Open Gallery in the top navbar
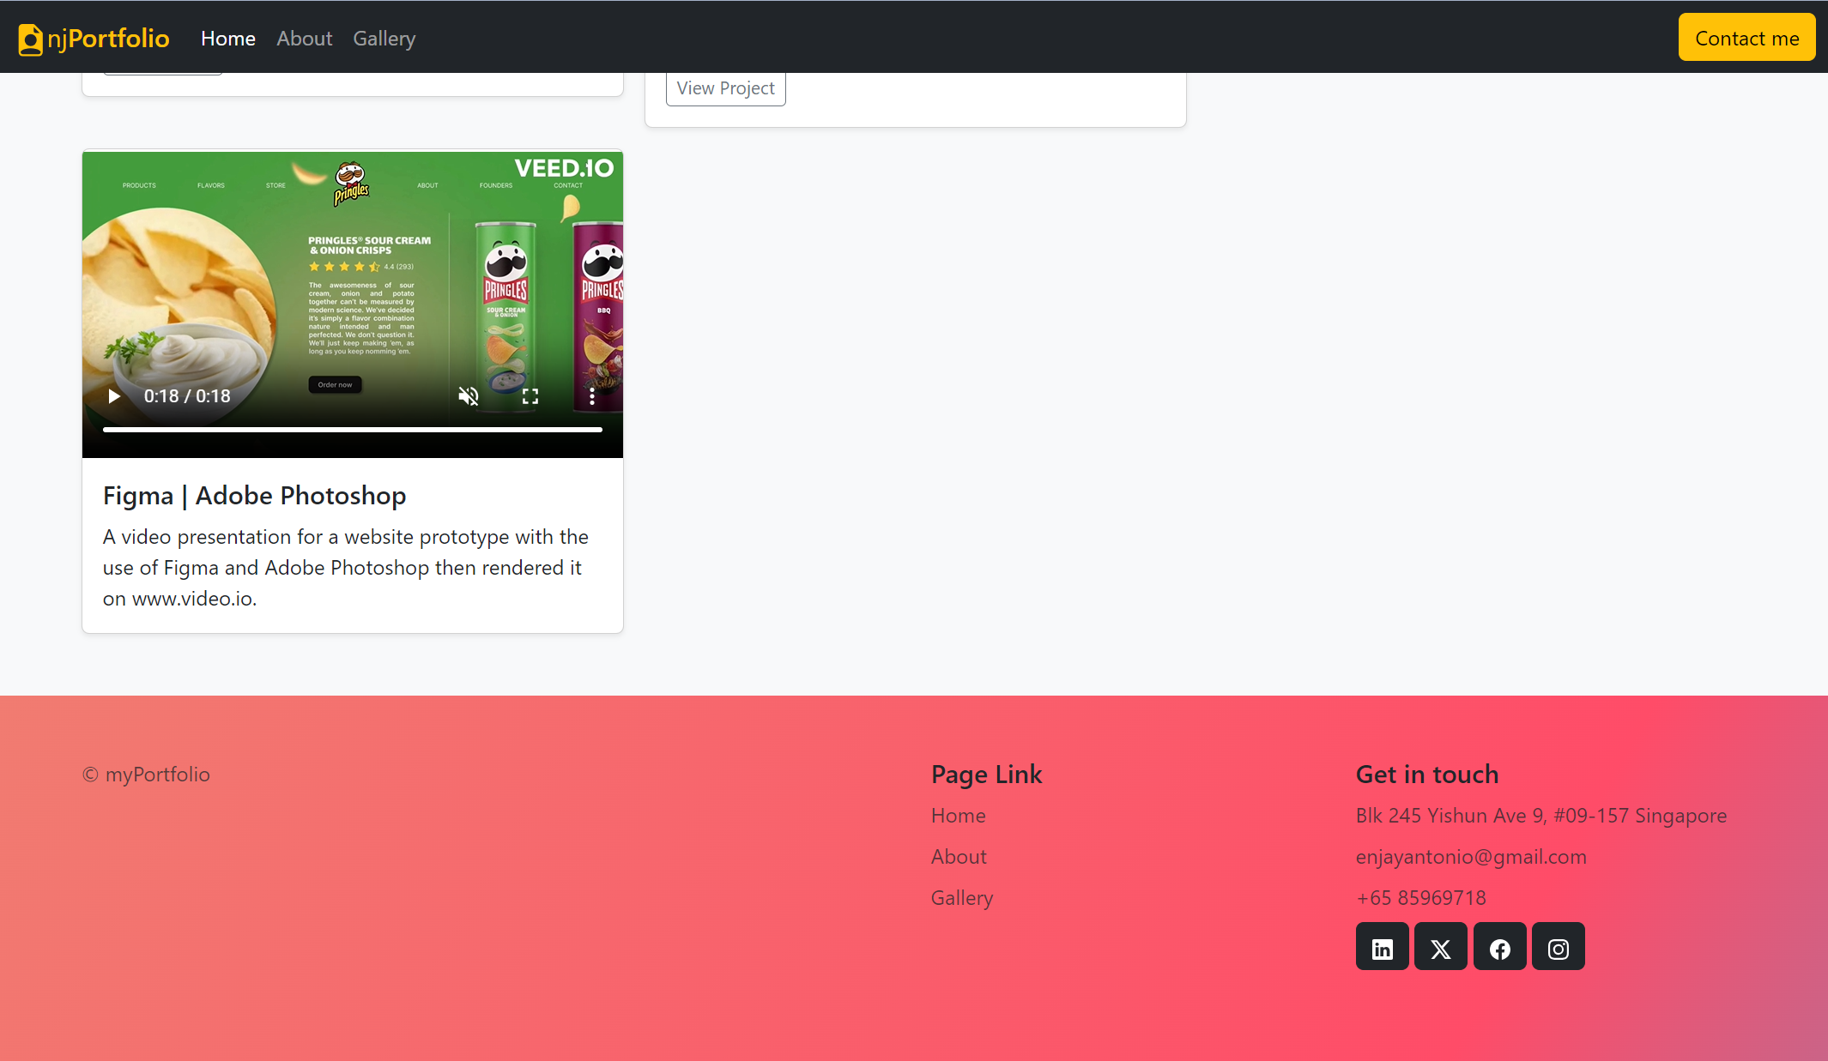 tap(384, 39)
